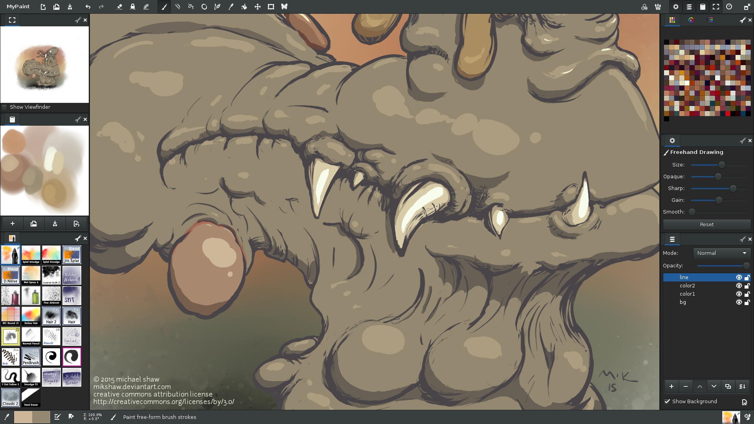Add a new layer with plus button
The width and height of the screenshot is (754, 424).
click(672, 386)
